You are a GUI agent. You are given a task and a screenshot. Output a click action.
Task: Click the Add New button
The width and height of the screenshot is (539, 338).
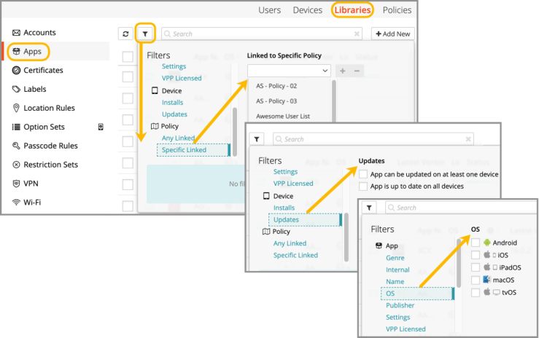click(392, 34)
